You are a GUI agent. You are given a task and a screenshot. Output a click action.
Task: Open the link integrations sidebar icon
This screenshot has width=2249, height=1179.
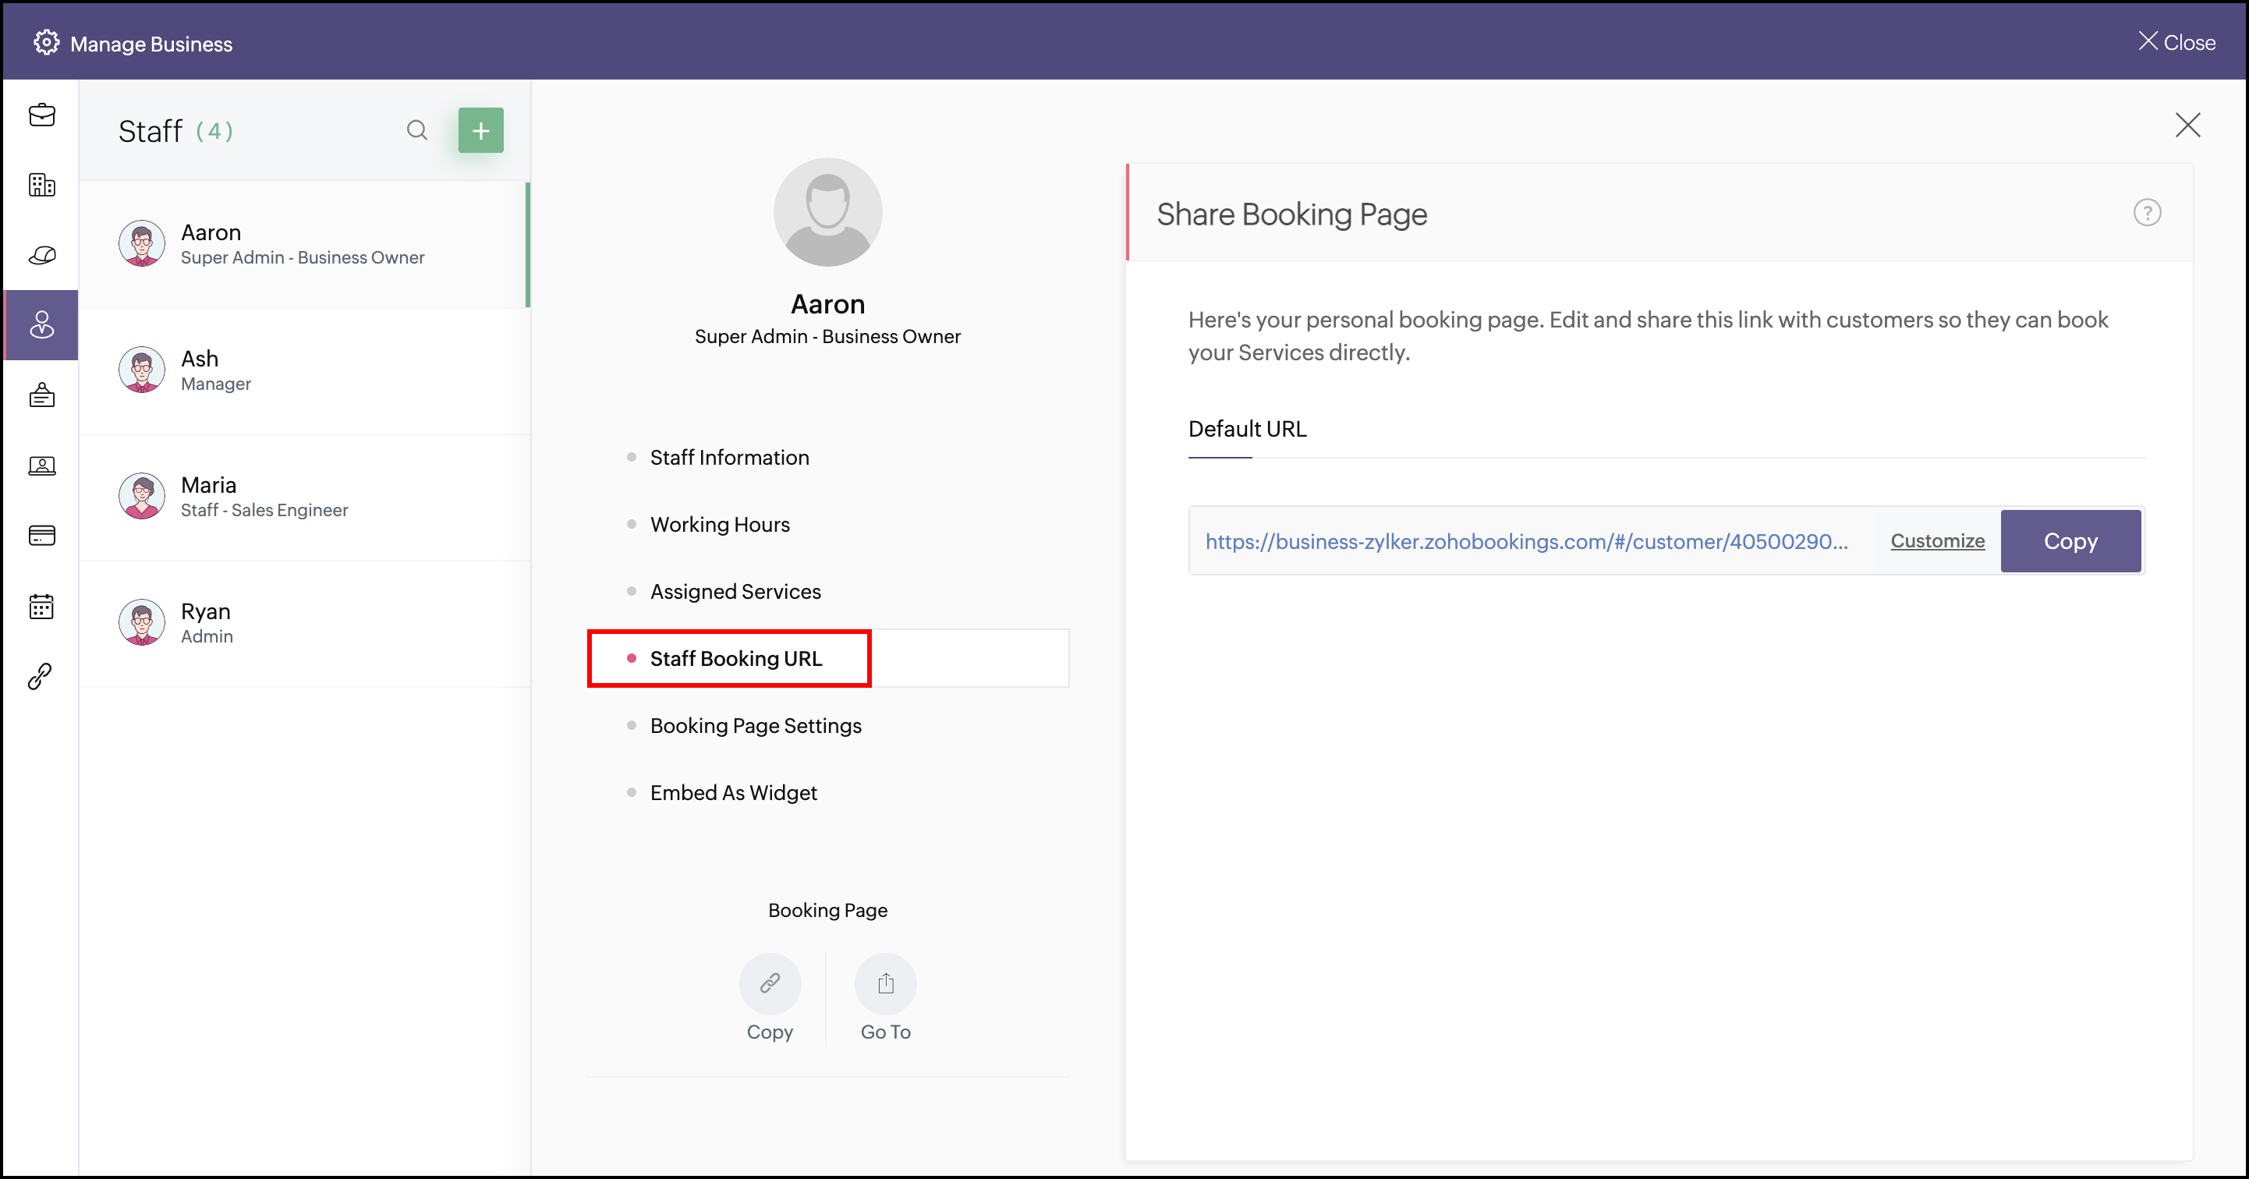[x=41, y=676]
